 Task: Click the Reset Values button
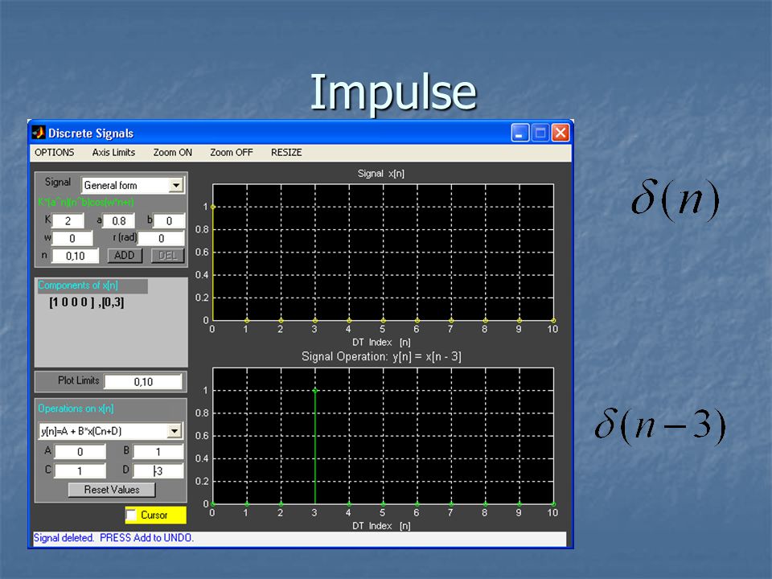click(112, 490)
